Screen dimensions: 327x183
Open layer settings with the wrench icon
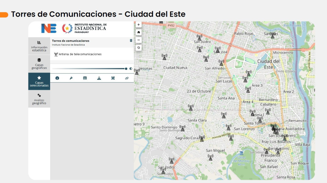pos(71,78)
